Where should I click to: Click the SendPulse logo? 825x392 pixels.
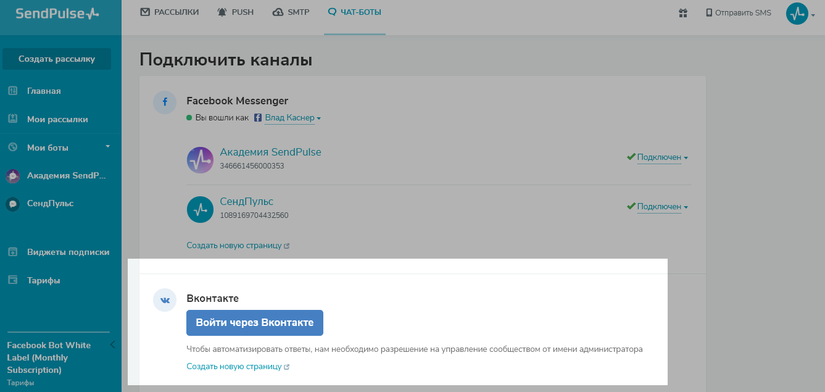tap(57, 13)
